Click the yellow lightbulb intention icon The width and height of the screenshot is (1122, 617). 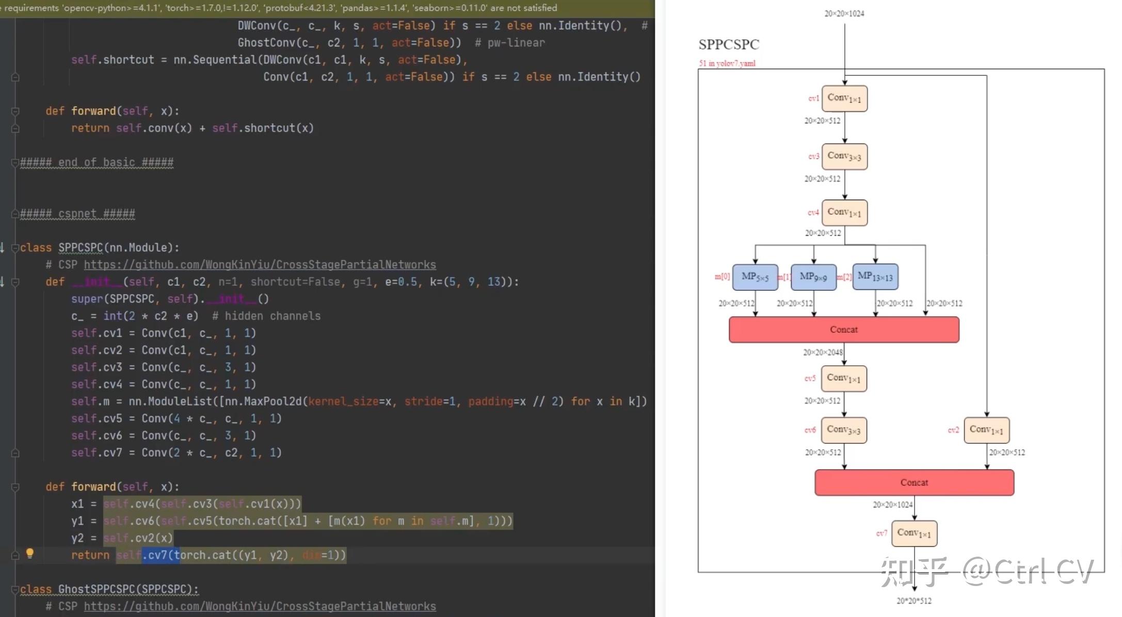[x=30, y=553]
